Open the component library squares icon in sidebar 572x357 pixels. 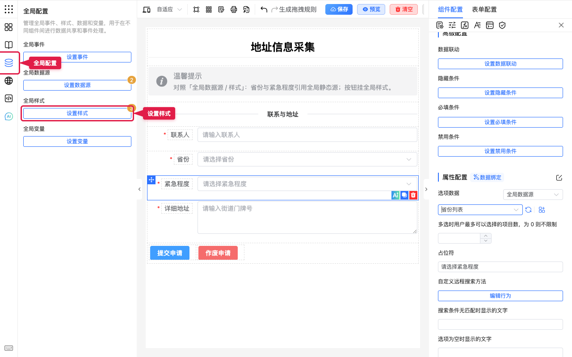[8, 27]
